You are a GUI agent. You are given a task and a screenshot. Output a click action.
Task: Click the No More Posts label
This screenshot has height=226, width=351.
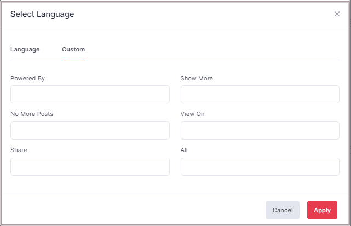(x=32, y=114)
